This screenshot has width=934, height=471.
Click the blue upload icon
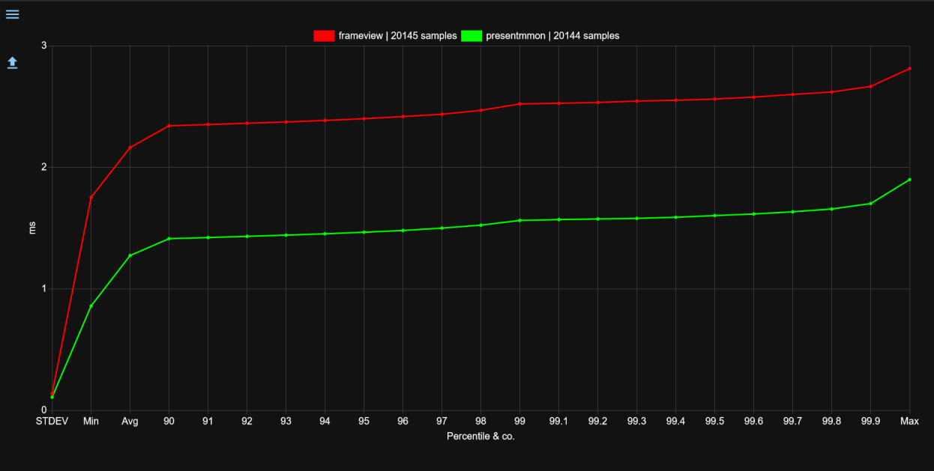[12, 63]
